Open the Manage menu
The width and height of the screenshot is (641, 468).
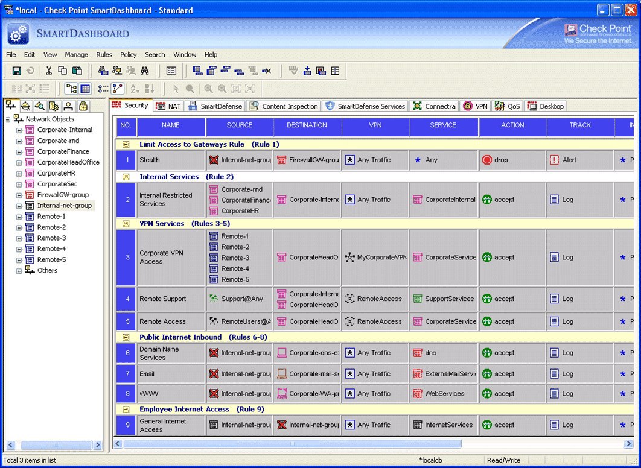coord(77,55)
